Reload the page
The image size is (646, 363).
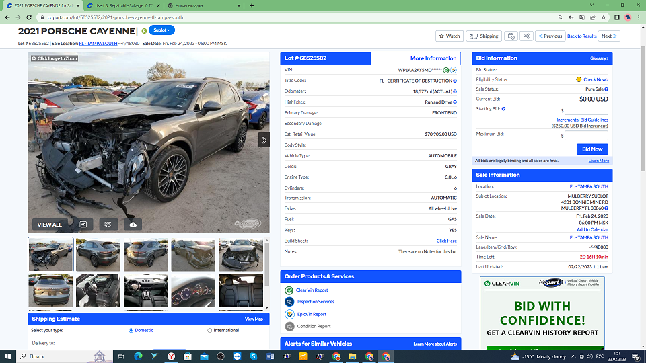tap(29, 17)
